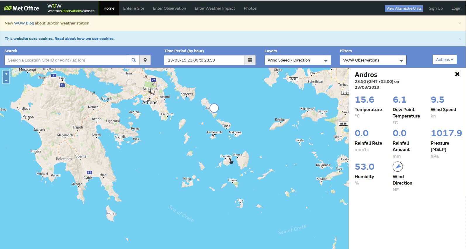Read about how we use cookies link
The image size is (466, 249).
pos(84,38)
